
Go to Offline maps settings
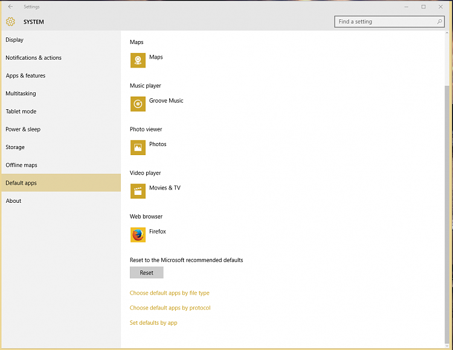(x=61, y=165)
